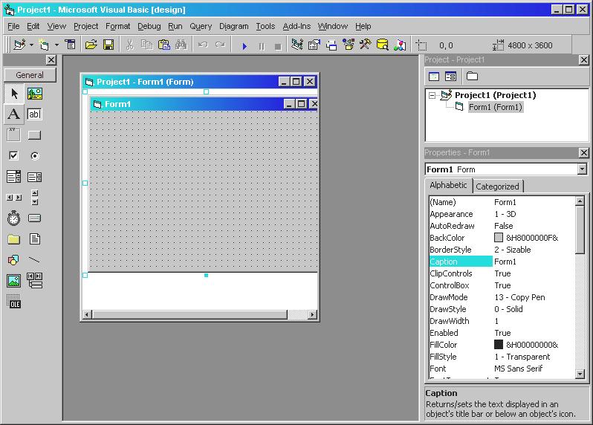Collapse the Project1 (Project1) tree node
The width and height of the screenshot is (593, 425).
coord(432,96)
